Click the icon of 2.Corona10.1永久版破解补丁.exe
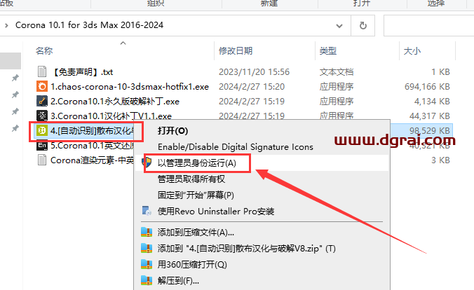This screenshot has width=474, height=290. point(42,101)
